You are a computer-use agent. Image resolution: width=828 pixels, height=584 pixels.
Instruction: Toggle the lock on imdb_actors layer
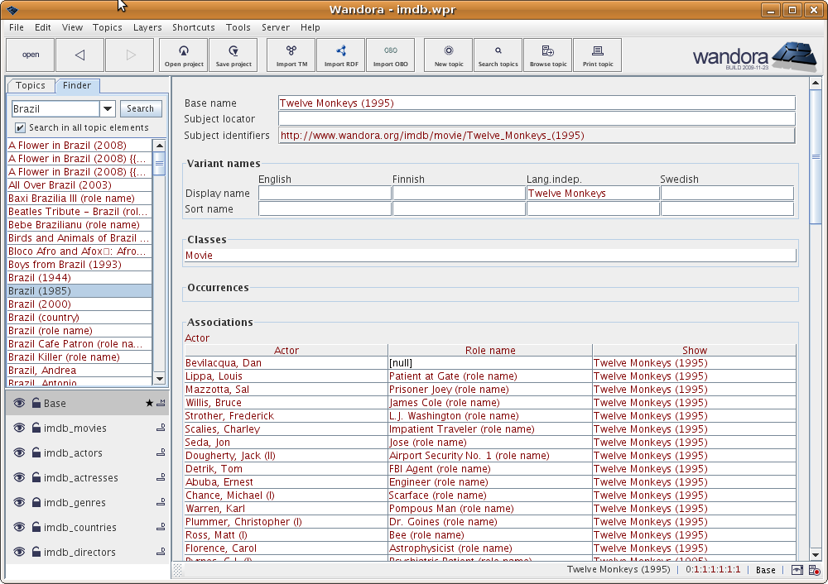coord(36,453)
